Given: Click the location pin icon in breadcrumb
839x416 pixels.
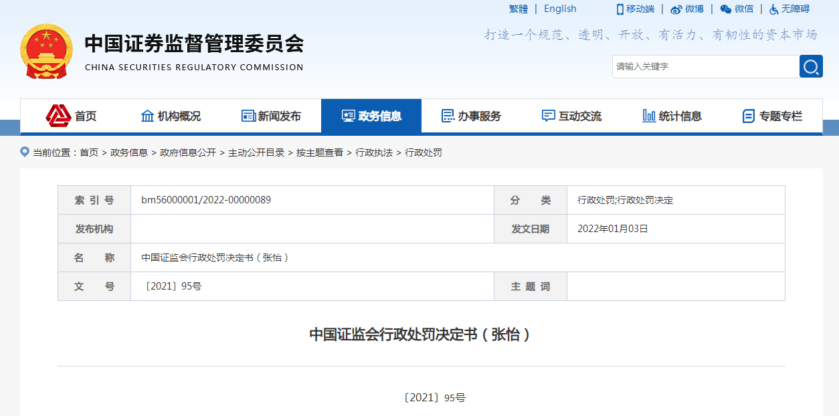Looking at the screenshot, I should pos(25,152).
